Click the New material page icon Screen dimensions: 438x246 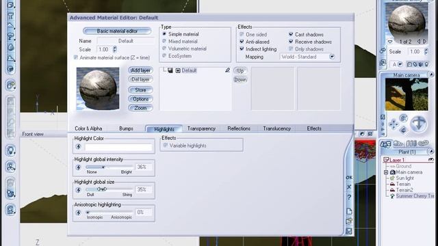(349, 211)
